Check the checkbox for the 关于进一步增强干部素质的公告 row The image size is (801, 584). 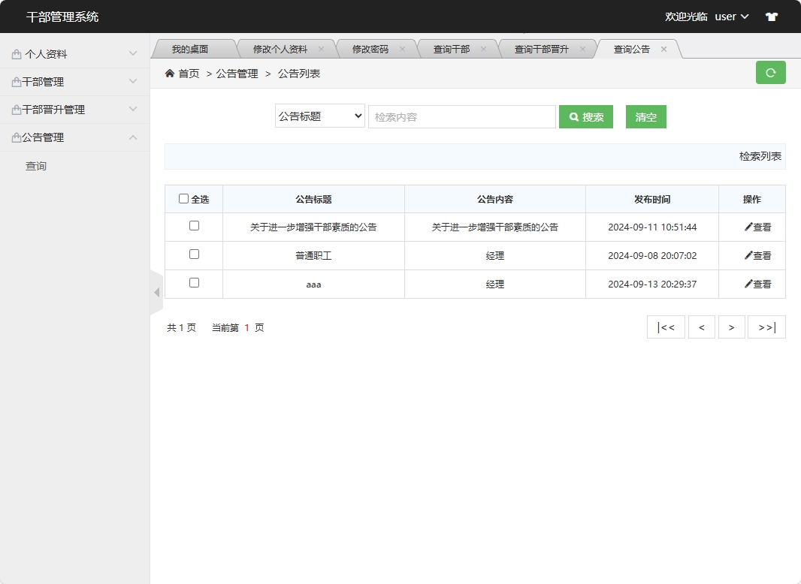pos(194,227)
